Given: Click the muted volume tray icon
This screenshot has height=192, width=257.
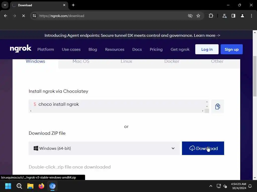Looking at the screenshot, I should pos(225,186).
